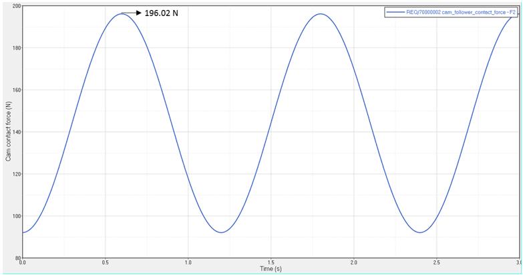
Task: Click the 0.5 tick label on time axis
Action: (105, 262)
